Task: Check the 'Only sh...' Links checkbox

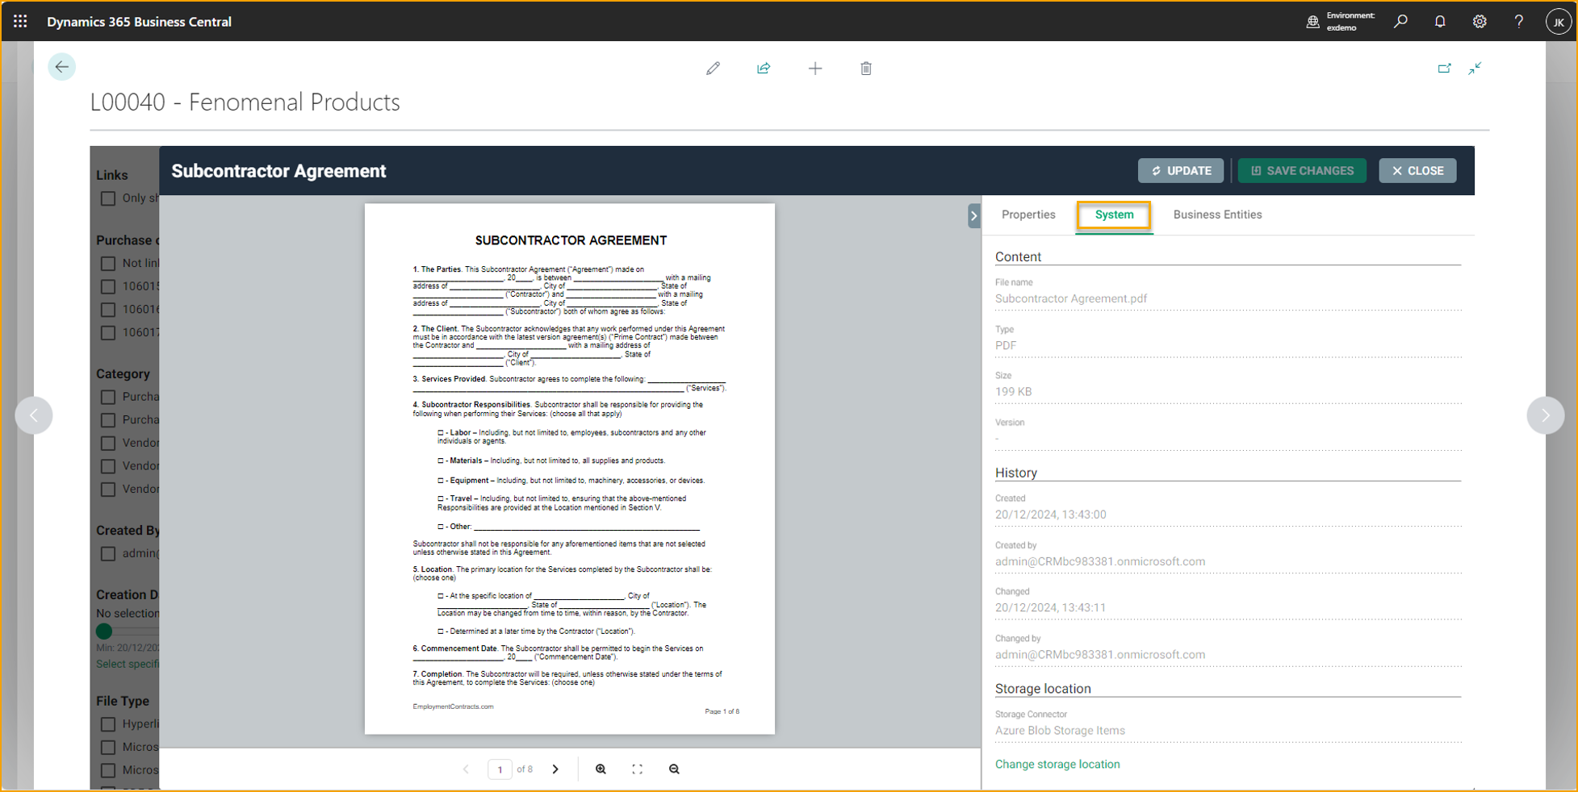Action: pyautogui.click(x=108, y=198)
